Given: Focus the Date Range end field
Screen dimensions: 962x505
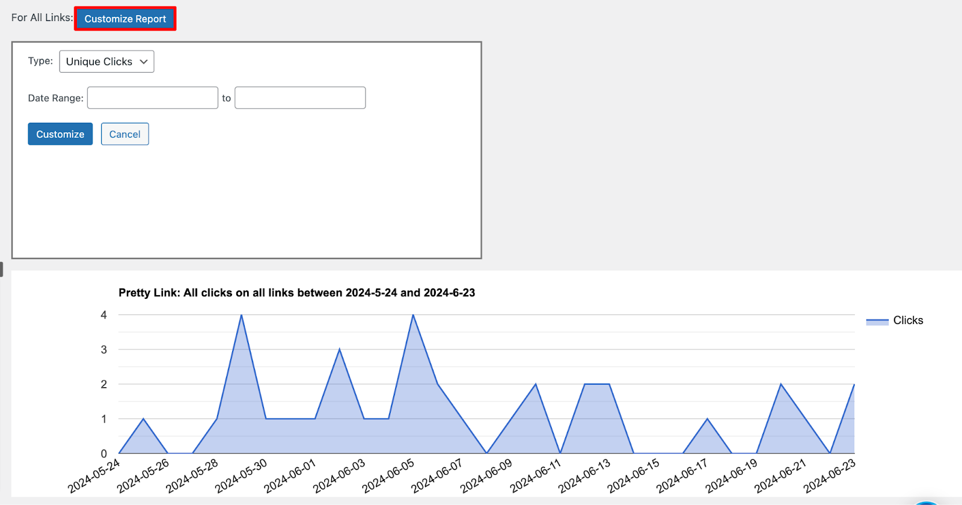Looking at the screenshot, I should pos(300,98).
